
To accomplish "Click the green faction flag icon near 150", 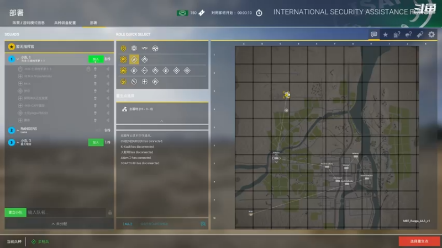I will (x=182, y=13).
